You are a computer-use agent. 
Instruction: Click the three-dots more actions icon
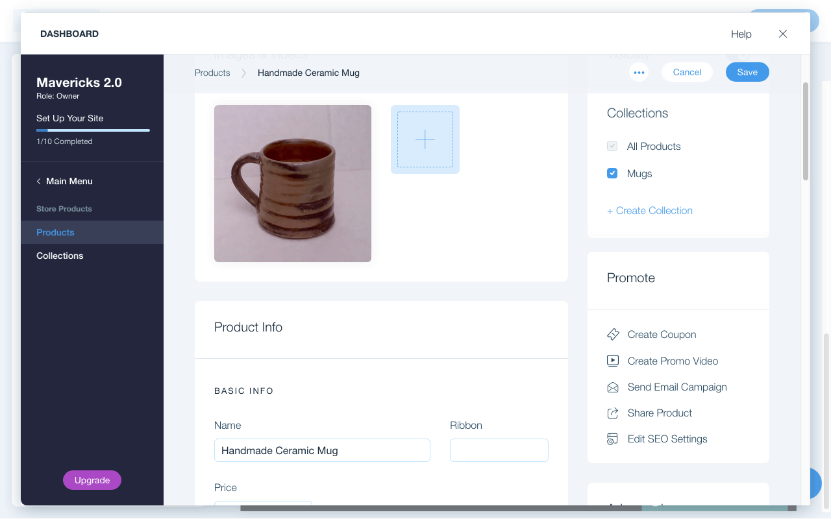point(639,73)
